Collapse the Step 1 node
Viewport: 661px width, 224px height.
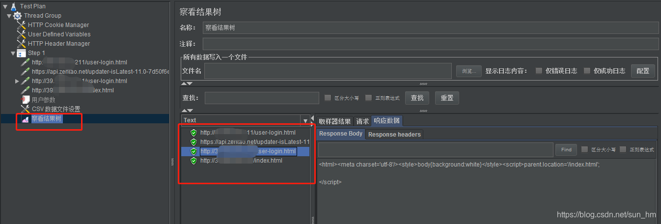click(13, 53)
